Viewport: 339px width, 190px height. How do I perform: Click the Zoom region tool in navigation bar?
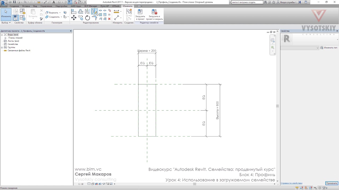point(273,48)
